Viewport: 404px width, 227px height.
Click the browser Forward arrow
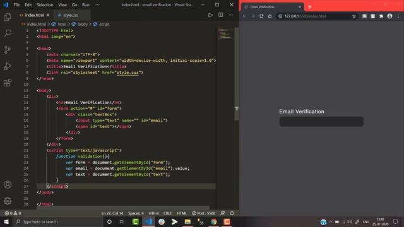(x=252, y=16)
